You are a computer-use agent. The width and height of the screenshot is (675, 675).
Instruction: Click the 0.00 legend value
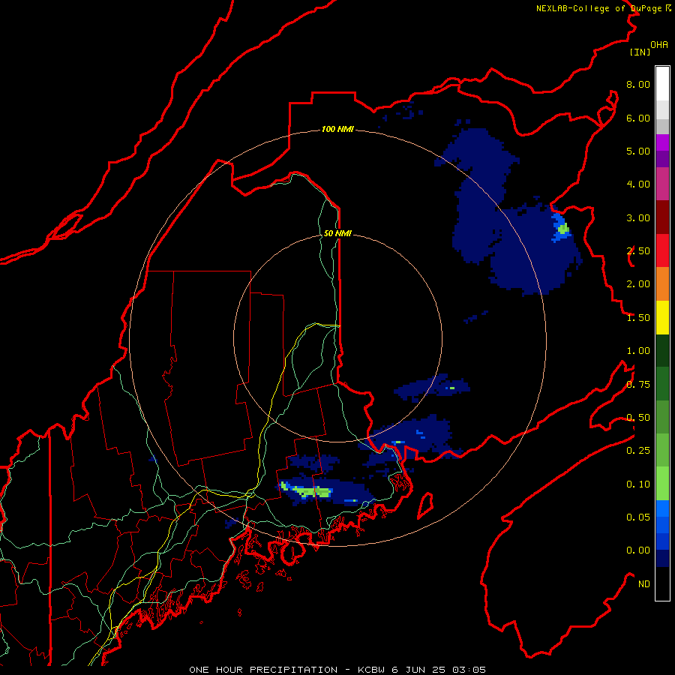coord(638,550)
